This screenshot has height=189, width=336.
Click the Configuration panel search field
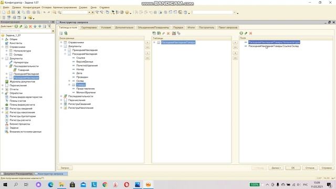26,31
